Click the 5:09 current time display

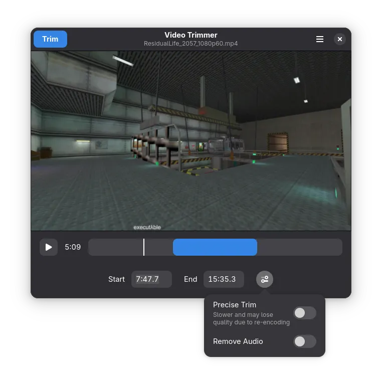(x=73, y=247)
